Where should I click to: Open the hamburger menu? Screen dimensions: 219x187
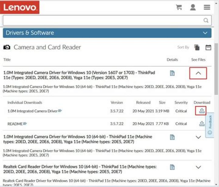(207, 7)
